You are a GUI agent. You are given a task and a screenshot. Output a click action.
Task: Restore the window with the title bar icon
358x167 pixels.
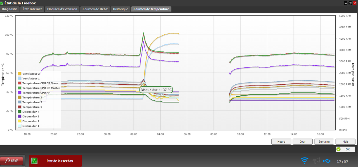350,3
